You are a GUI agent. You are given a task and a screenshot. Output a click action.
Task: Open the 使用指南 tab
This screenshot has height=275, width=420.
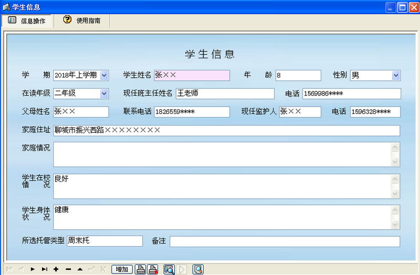pyautogui.click(x=82, y=20)
